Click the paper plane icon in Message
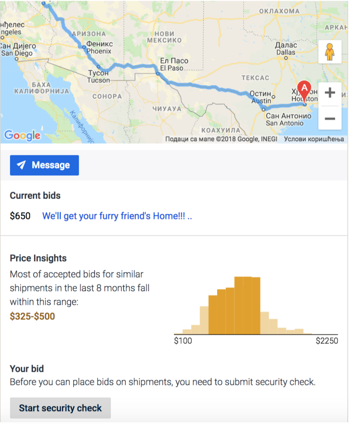The image size is (350, 424). click(x=21, y=165)
